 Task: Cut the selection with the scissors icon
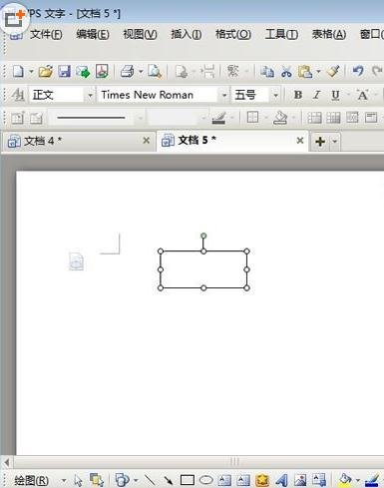286,71
